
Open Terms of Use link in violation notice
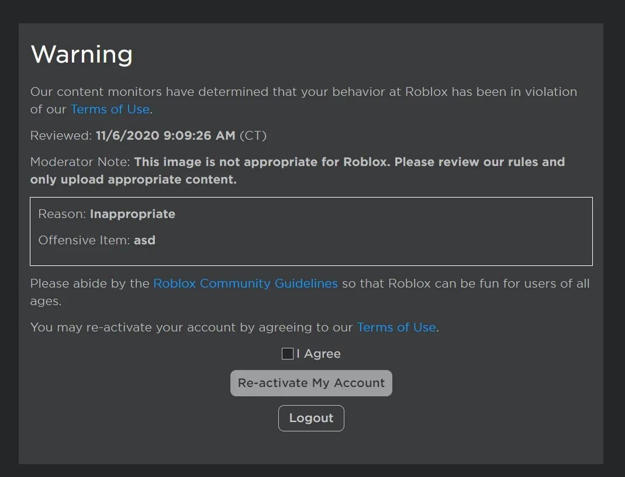[110, 109]
